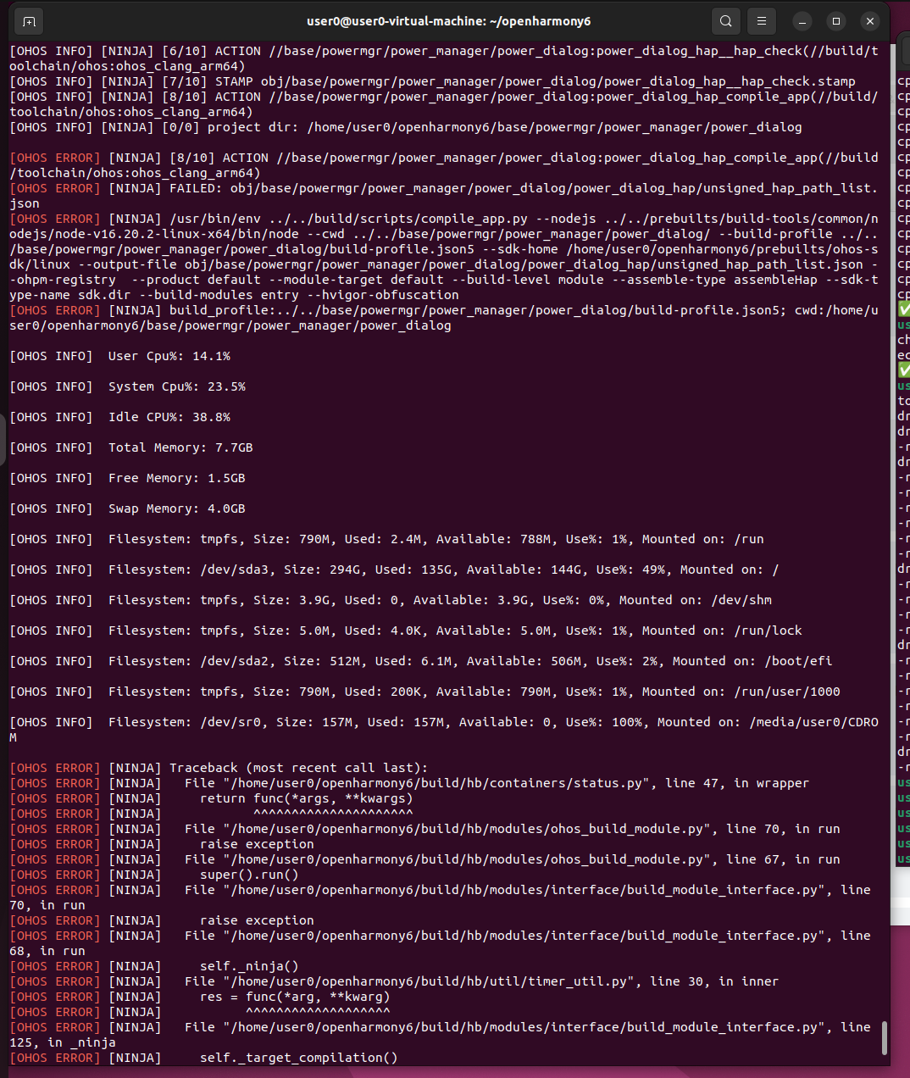Click the [6/10] ACTION power_dialog_hap line
Image resolution: width=910 pixels, height=1078 pixels.
tap(444, 58)
